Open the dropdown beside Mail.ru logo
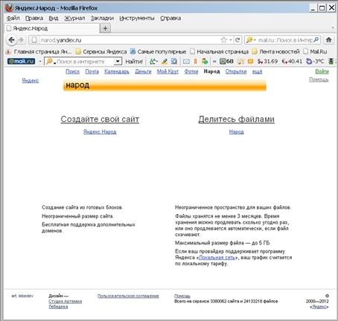This screenshot has width=338, height=321. pyautogui.click(x=40, y=61)
